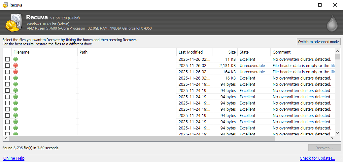The width and height of the screenshot is (343, 162).
Task: Tick the select-all checkbox in header row
Action: pos(7,52)
